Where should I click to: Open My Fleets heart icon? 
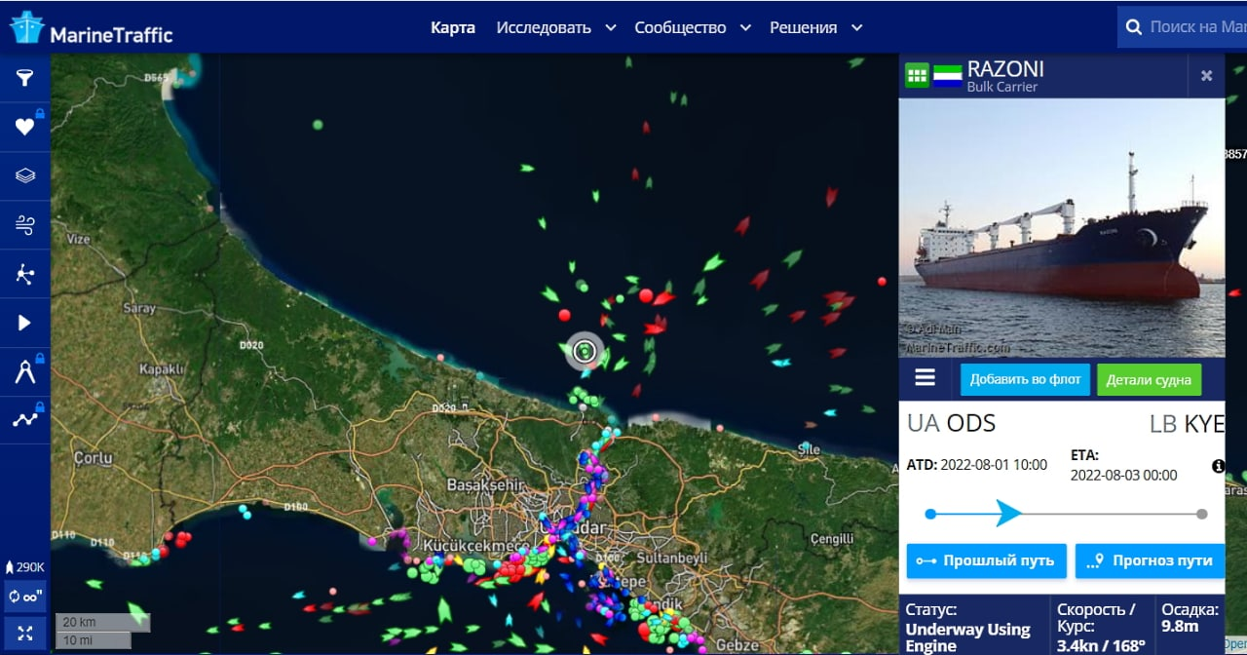tap(24, 127)
